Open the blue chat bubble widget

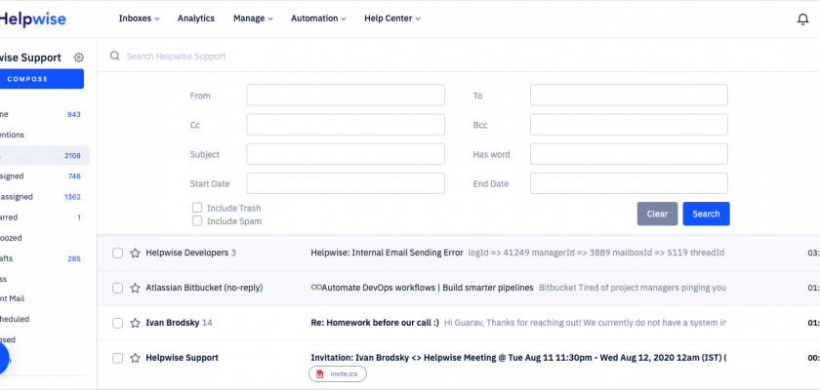3,359
